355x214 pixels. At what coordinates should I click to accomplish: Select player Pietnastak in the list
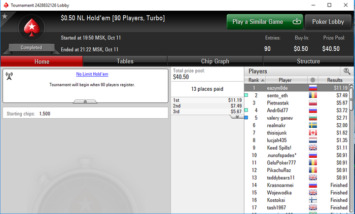point(278,103)
